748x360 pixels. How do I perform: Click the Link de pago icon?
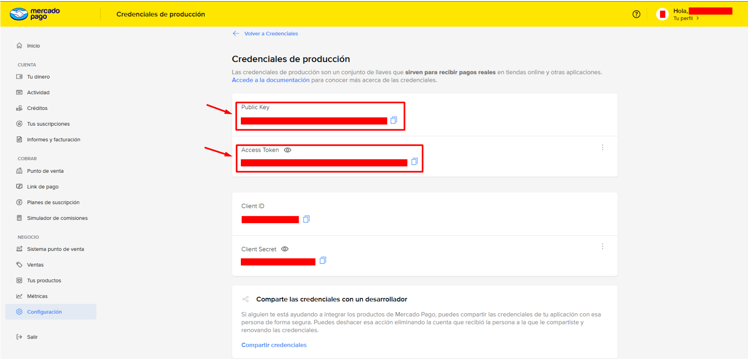19,186
